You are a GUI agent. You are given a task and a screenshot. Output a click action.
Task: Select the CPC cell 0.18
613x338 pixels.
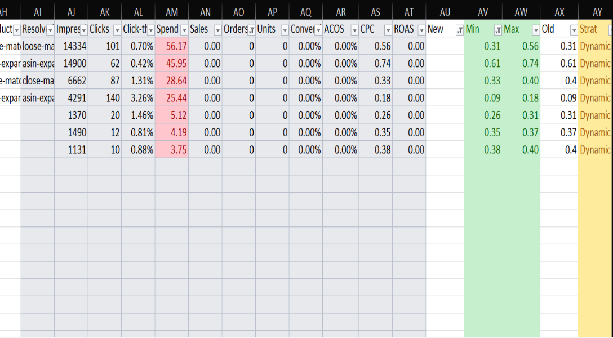pos(376,97)
